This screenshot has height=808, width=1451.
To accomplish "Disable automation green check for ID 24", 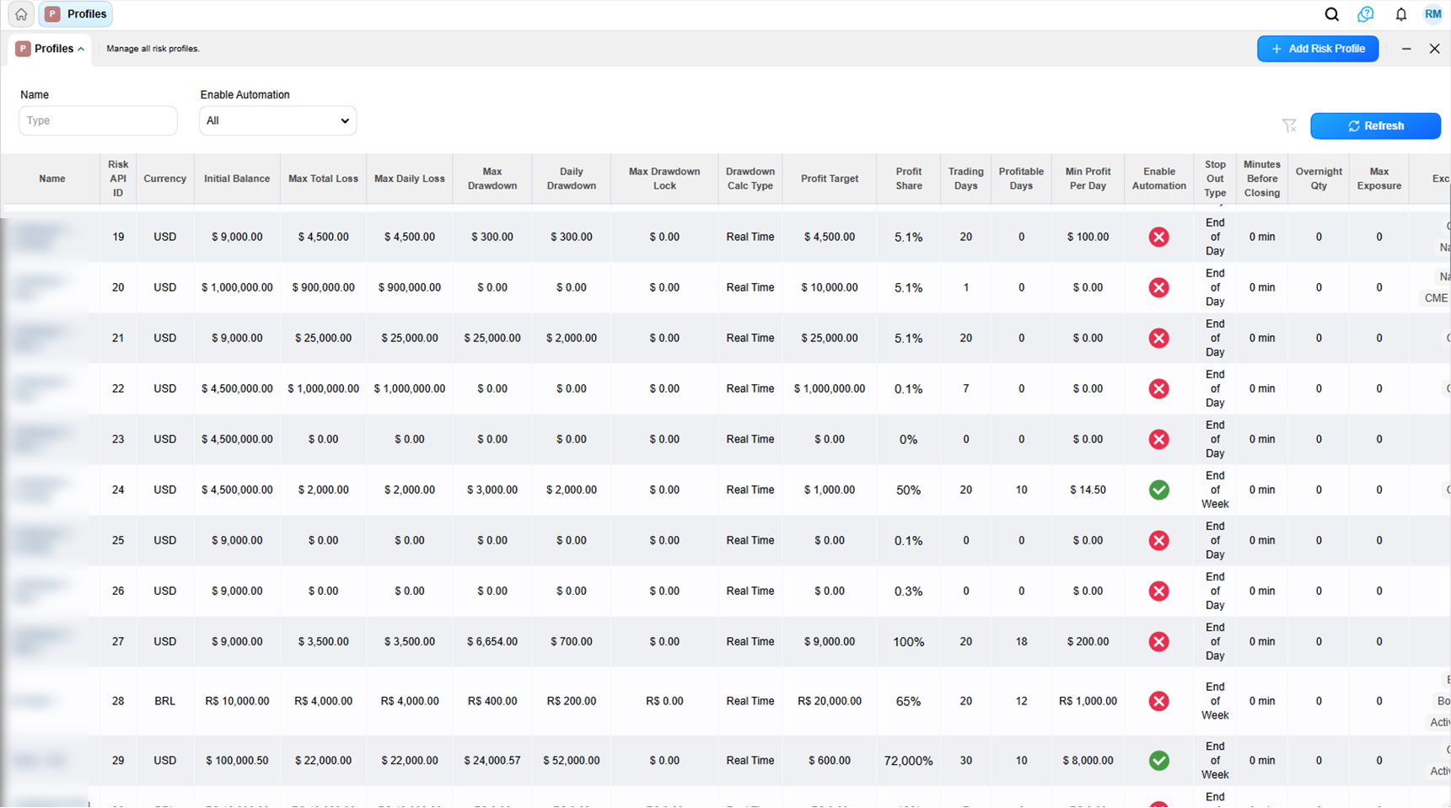I will [x=1158, y=490].
